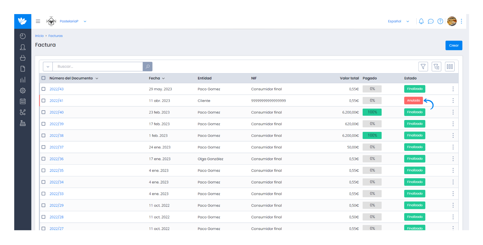Check the box for invoice 2022/38

pyautogui.click(x=44, y=136)
